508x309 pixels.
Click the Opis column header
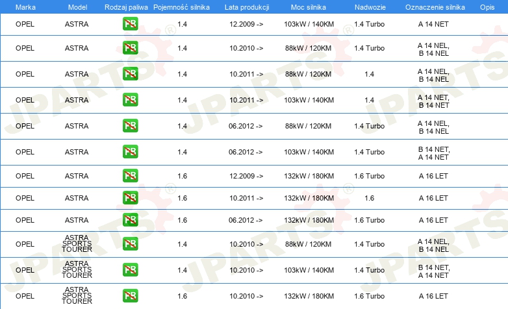487,7
